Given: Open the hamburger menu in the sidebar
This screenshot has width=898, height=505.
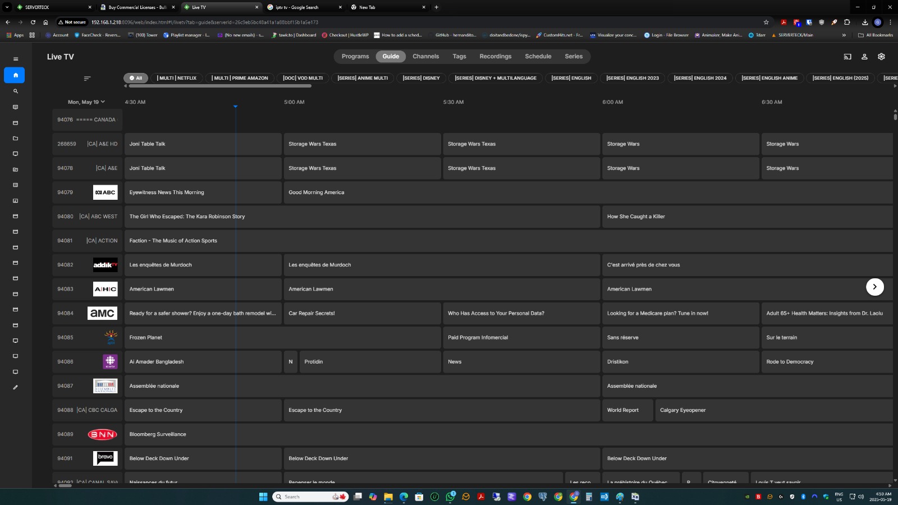Looking at the screenshot, I should tap(16, 59).
